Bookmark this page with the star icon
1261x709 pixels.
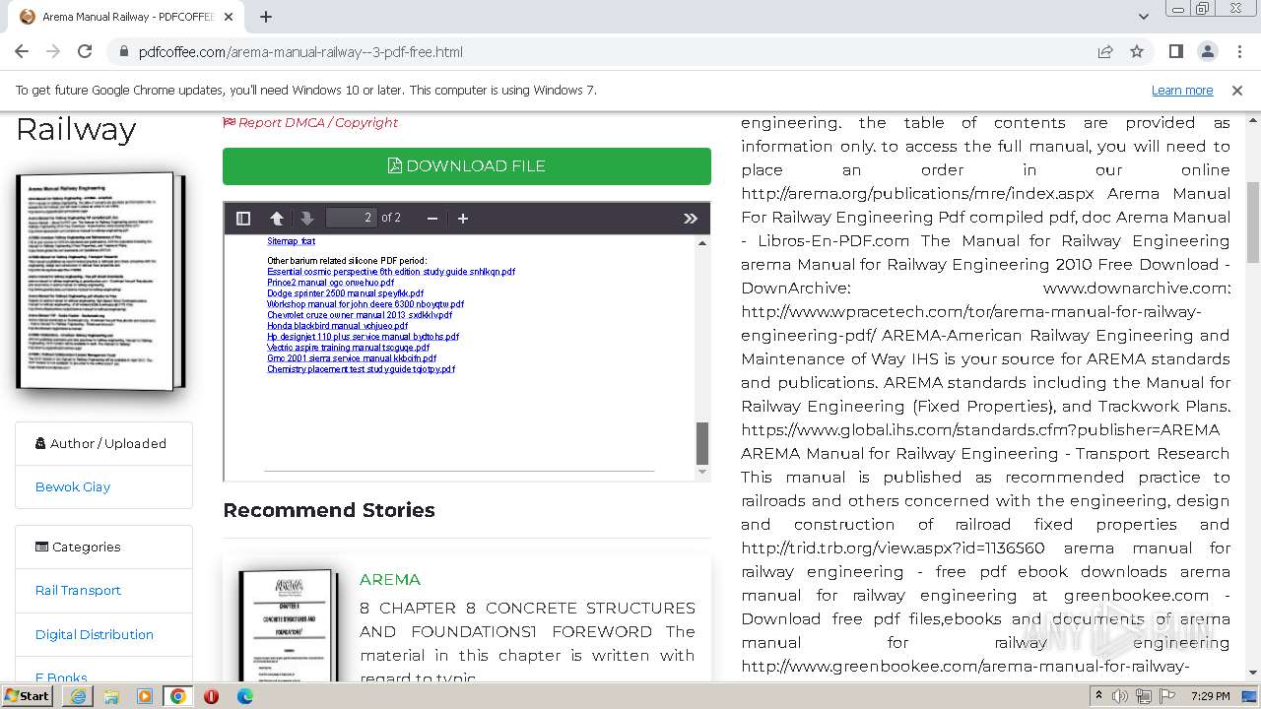tap(1137, 51)
